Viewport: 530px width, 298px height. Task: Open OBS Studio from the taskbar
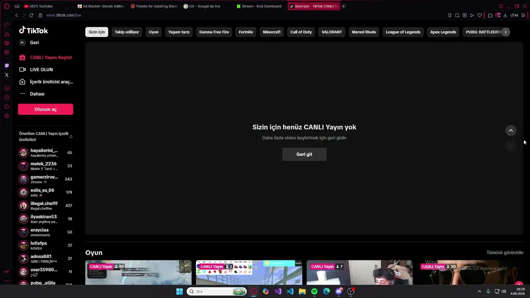351,291
